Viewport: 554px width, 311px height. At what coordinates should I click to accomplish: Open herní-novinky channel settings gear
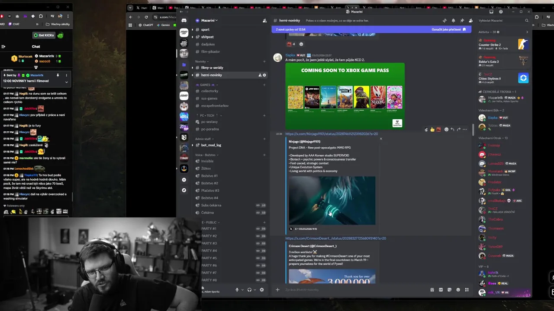point(264,75)
